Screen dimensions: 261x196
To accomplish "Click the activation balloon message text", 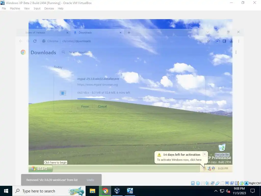I will point(179,160).
